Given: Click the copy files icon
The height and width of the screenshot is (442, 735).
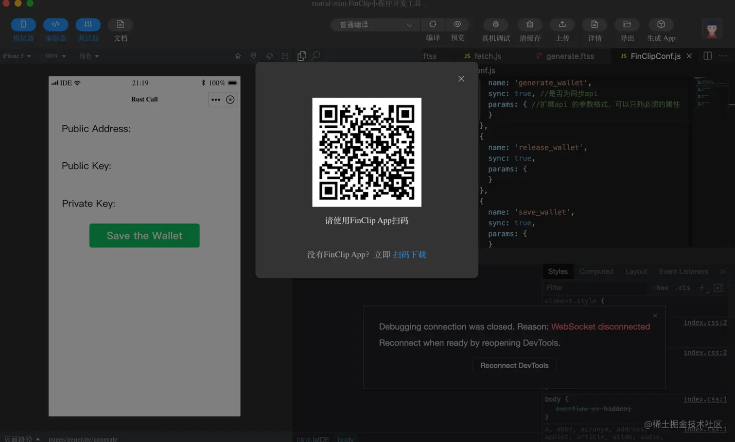Looking at the screenshot, I should pos(302,56).
